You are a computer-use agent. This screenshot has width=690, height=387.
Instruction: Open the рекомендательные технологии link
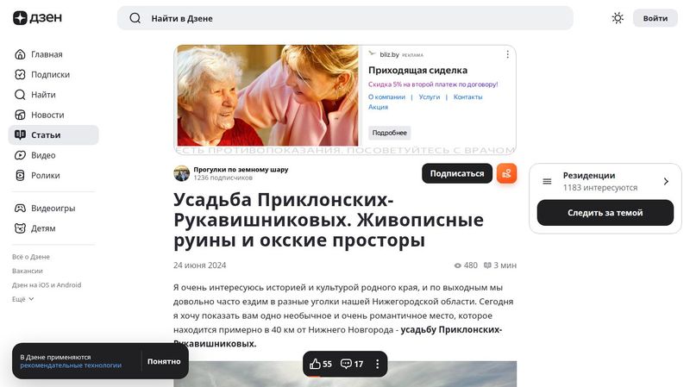click(x=71, y=365)
